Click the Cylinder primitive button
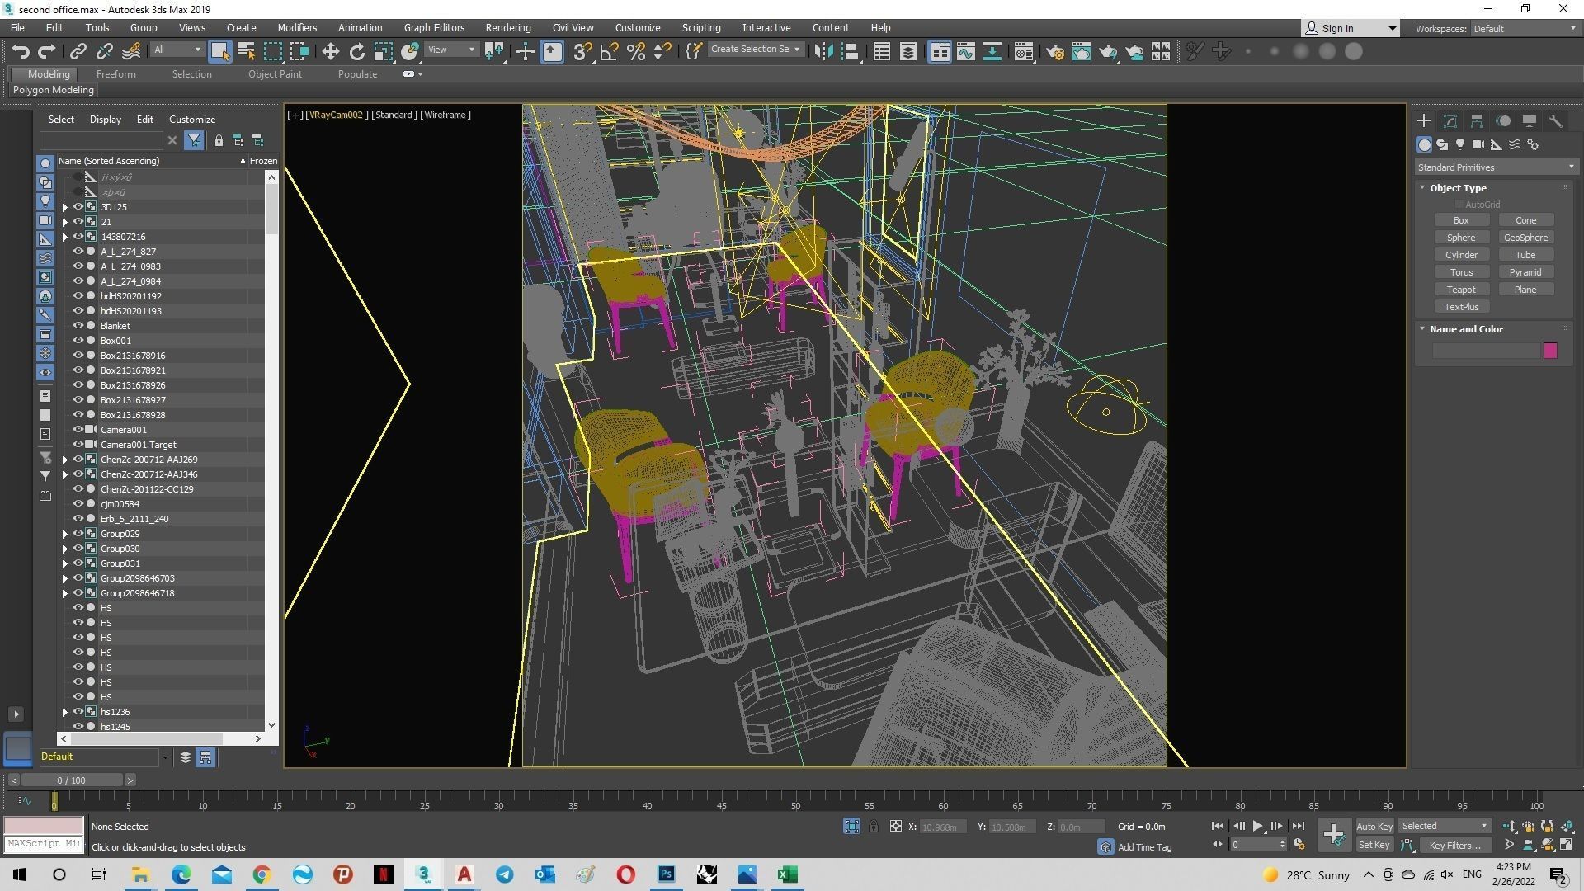Screen dimensions: 1584x891 point(1460,255)
